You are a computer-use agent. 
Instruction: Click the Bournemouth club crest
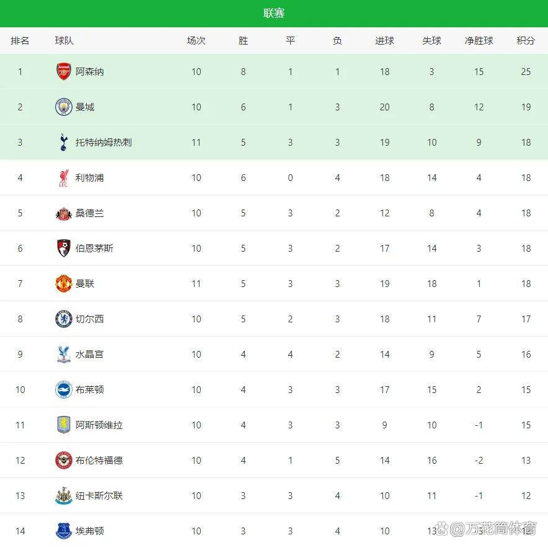click(64, 249)
